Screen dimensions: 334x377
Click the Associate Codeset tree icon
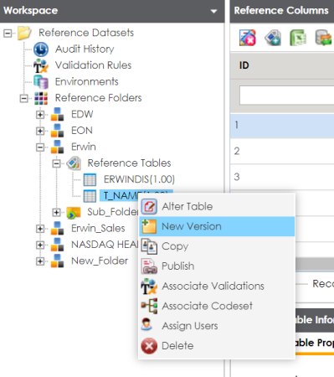pos(149,306)
